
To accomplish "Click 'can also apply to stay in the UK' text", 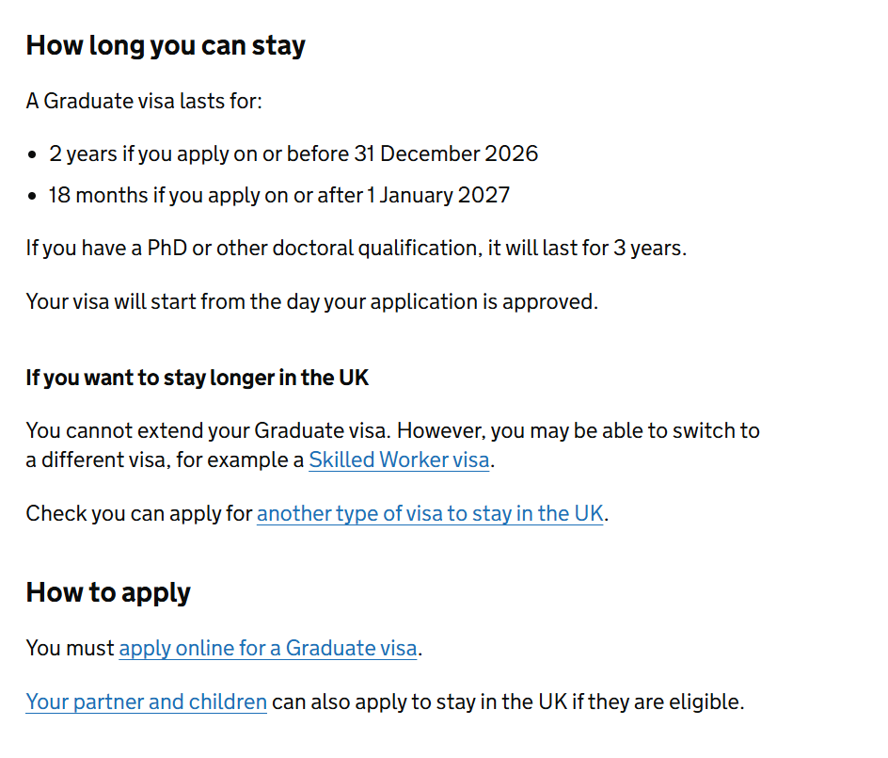I will pyautogui.click(x=420, y=702).
